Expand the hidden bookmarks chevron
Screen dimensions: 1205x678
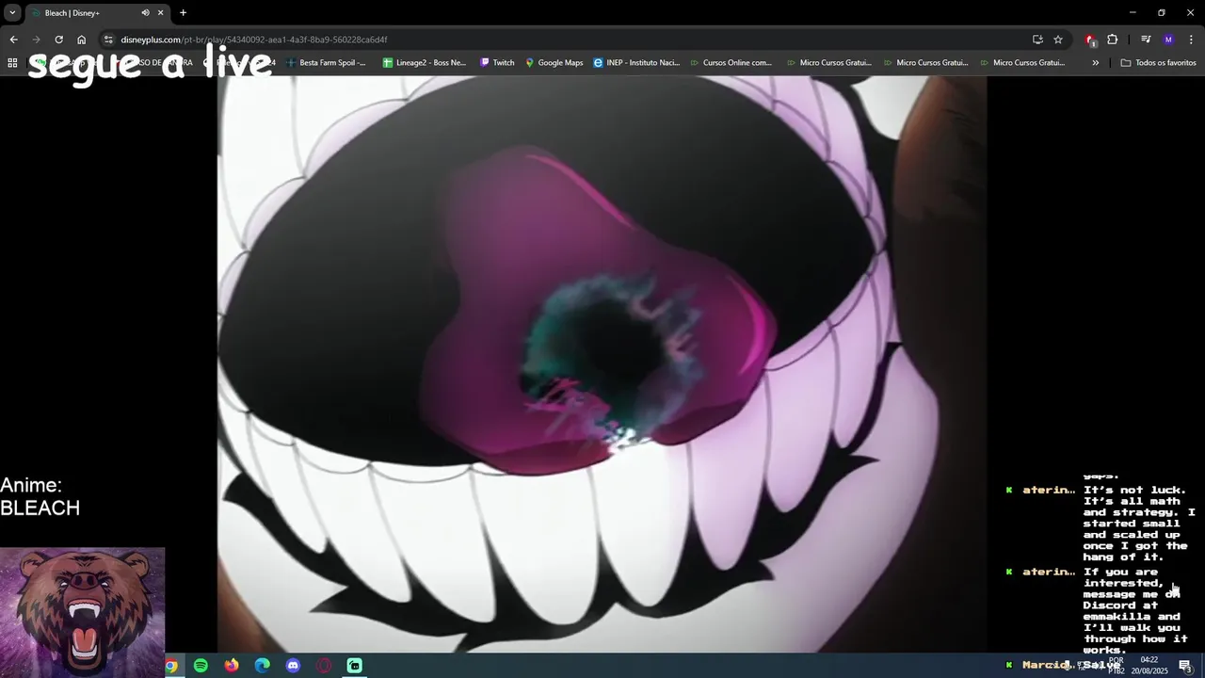[1095, 63]
